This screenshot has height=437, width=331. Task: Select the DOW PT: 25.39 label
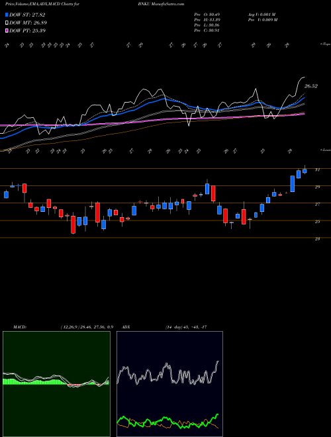click(x=27, y=30)
